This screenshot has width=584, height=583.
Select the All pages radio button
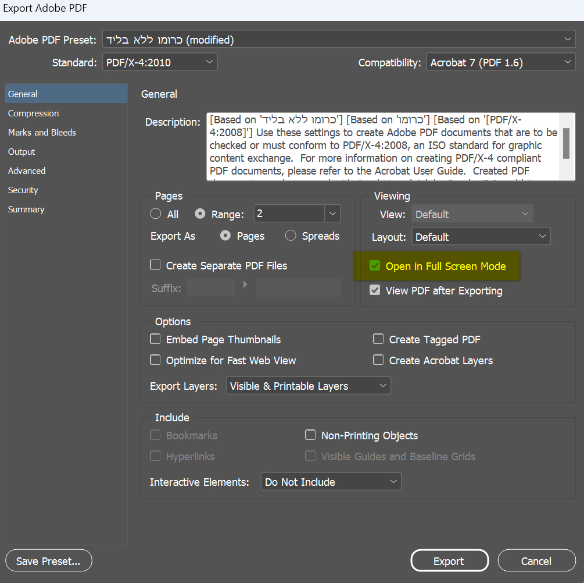(156, 214)
